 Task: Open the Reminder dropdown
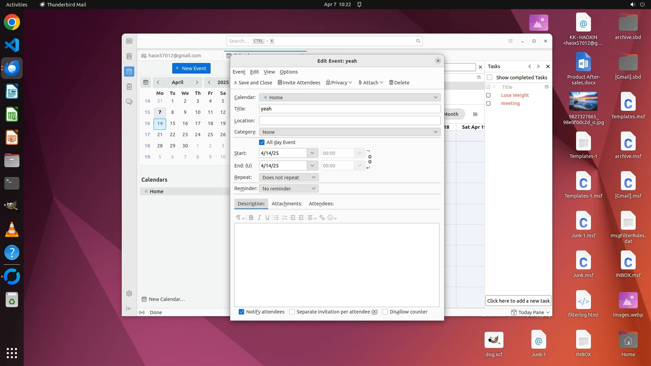[x=289, y=188]
